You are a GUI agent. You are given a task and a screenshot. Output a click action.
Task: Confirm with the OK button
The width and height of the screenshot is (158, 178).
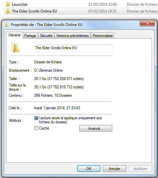coord(89,168)
